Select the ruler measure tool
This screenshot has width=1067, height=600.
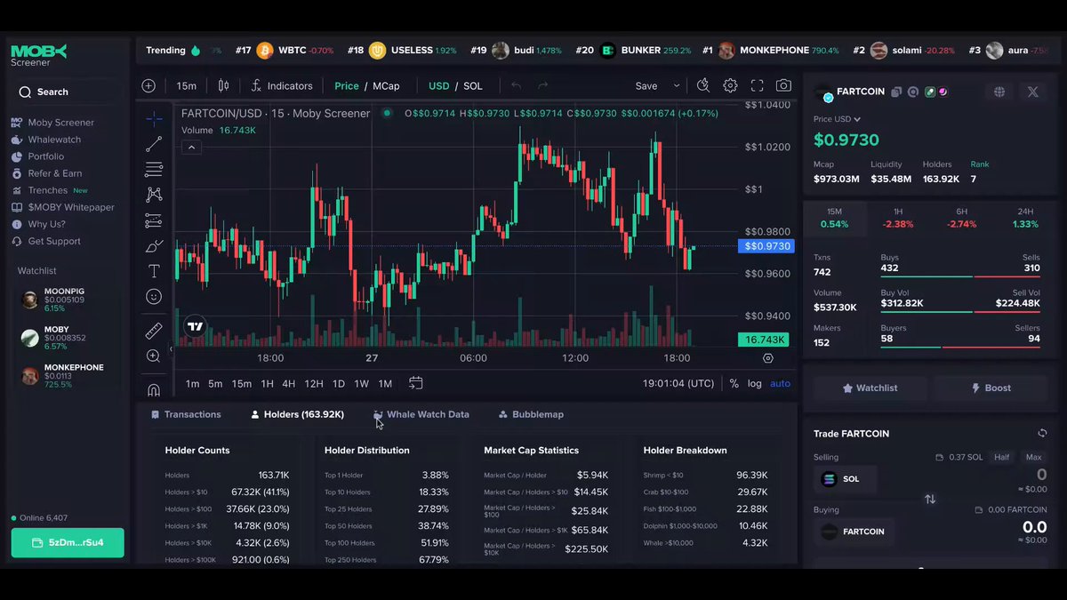click(x=154, y=331)
